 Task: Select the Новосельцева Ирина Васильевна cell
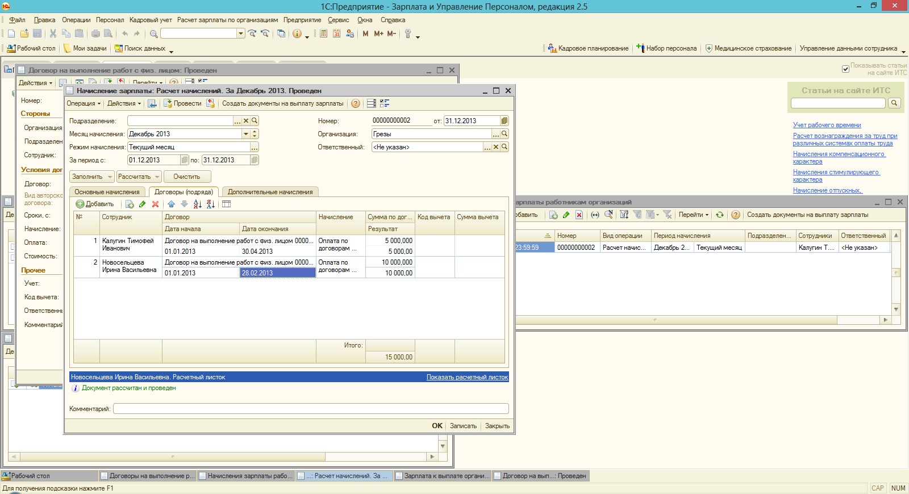pyautogui.click(x=131, y=266)
